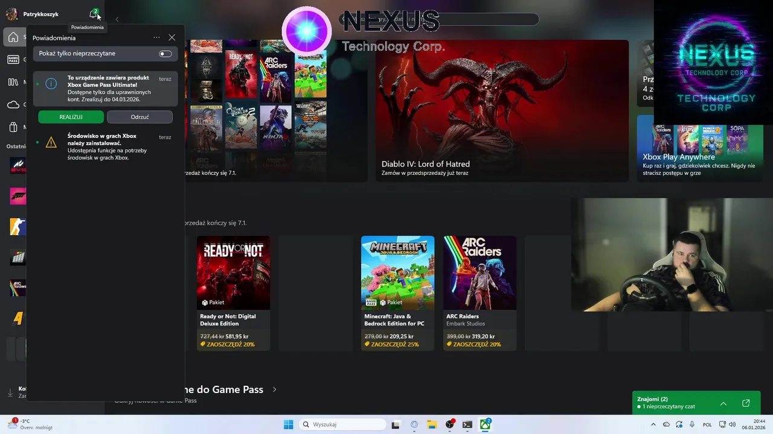
Task: Focus the Xbox app search field
Action: tap(439, 19)
